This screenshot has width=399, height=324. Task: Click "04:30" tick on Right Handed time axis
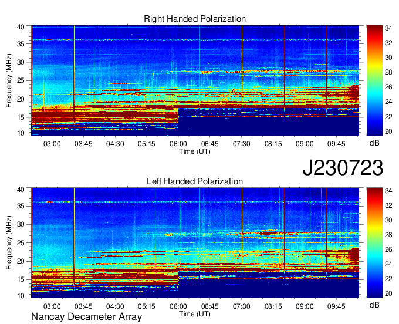tap(115, 144)
